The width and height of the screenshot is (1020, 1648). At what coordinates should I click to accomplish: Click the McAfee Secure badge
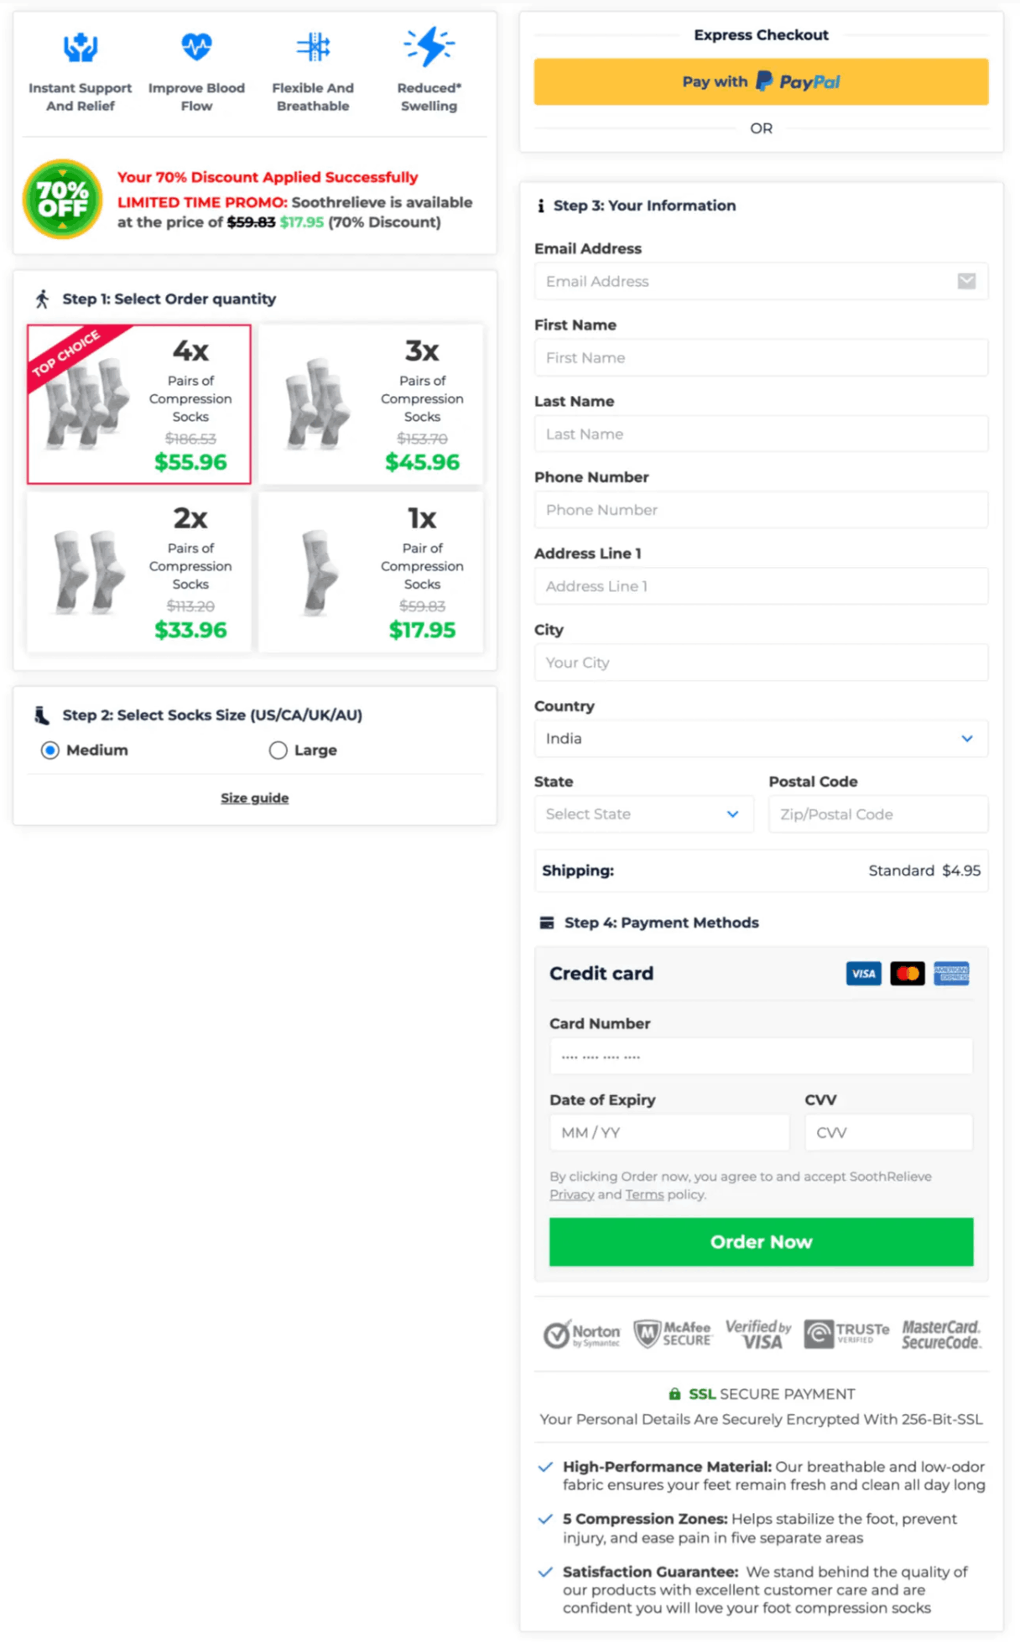coord(673,1333)
